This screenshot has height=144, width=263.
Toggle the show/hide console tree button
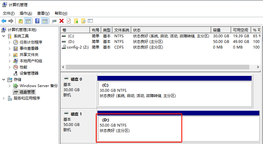click(x=28, y=21)
